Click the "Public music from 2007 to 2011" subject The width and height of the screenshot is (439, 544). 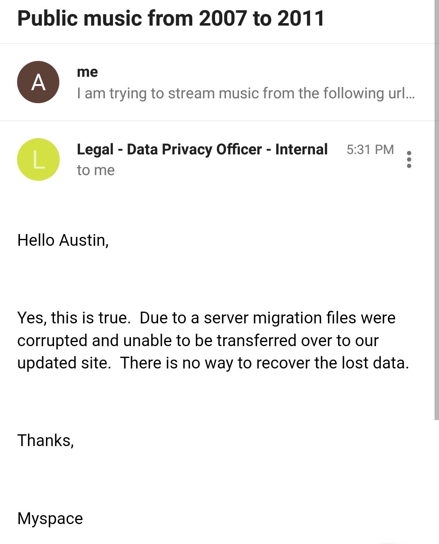click(x=171, y=19)
